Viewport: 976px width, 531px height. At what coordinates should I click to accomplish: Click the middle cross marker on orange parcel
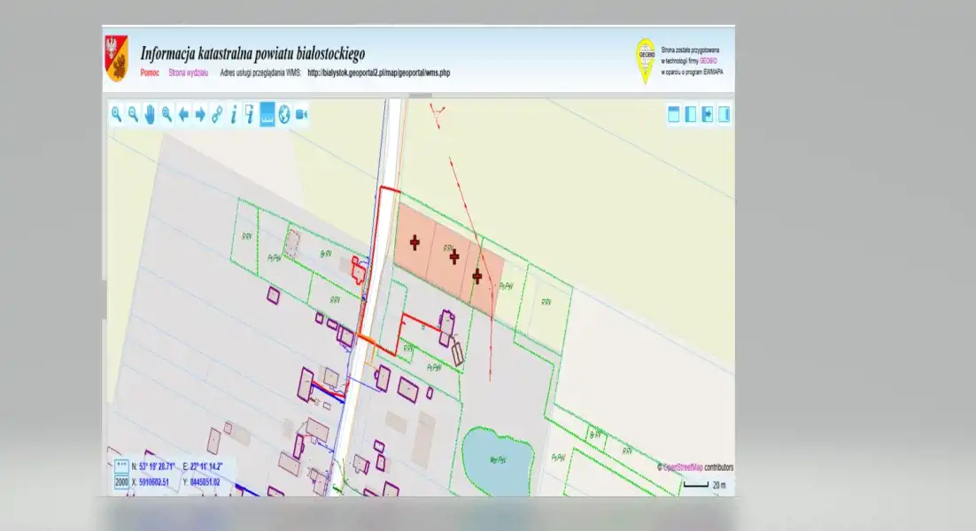coord(454,257)
